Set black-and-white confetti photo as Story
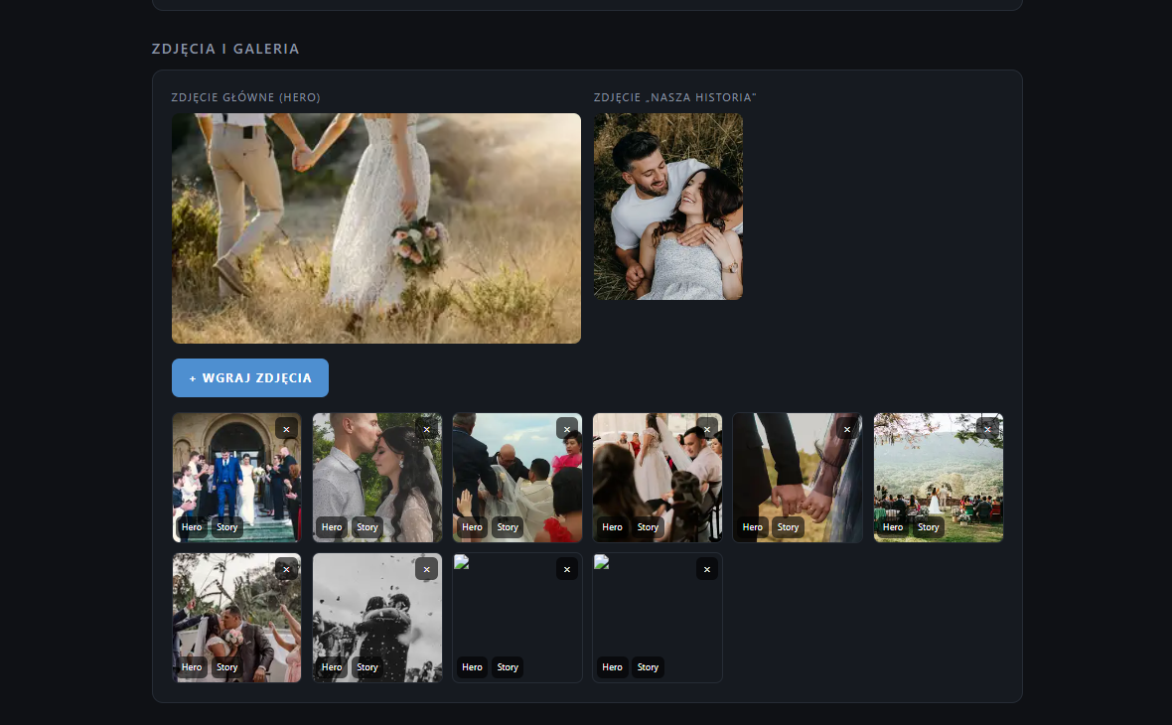Viewport: 1172px width, 725px height. [367, 667]
